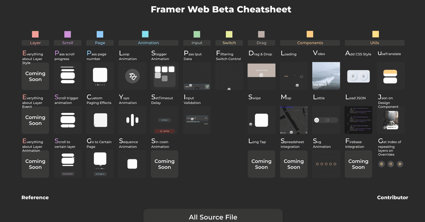Click the Long Tap label text

[x=257, y=141]
